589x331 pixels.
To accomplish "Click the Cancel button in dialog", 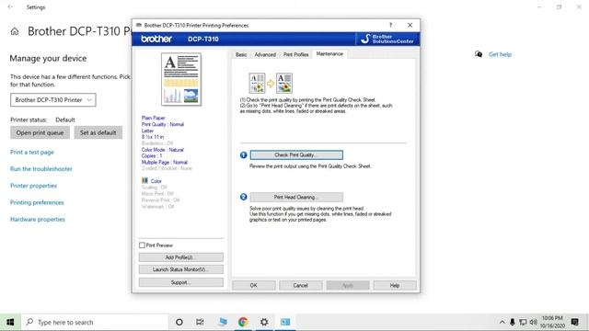I will point(301,285).
